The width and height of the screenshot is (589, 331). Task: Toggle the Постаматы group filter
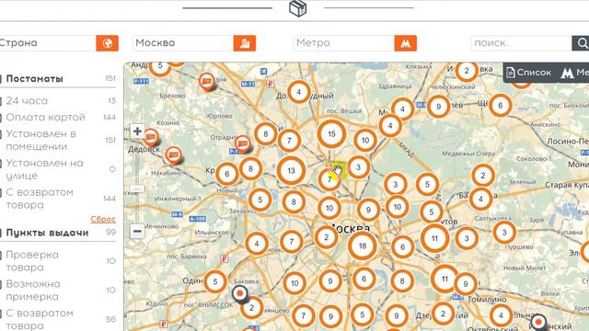tap(35, 79)
